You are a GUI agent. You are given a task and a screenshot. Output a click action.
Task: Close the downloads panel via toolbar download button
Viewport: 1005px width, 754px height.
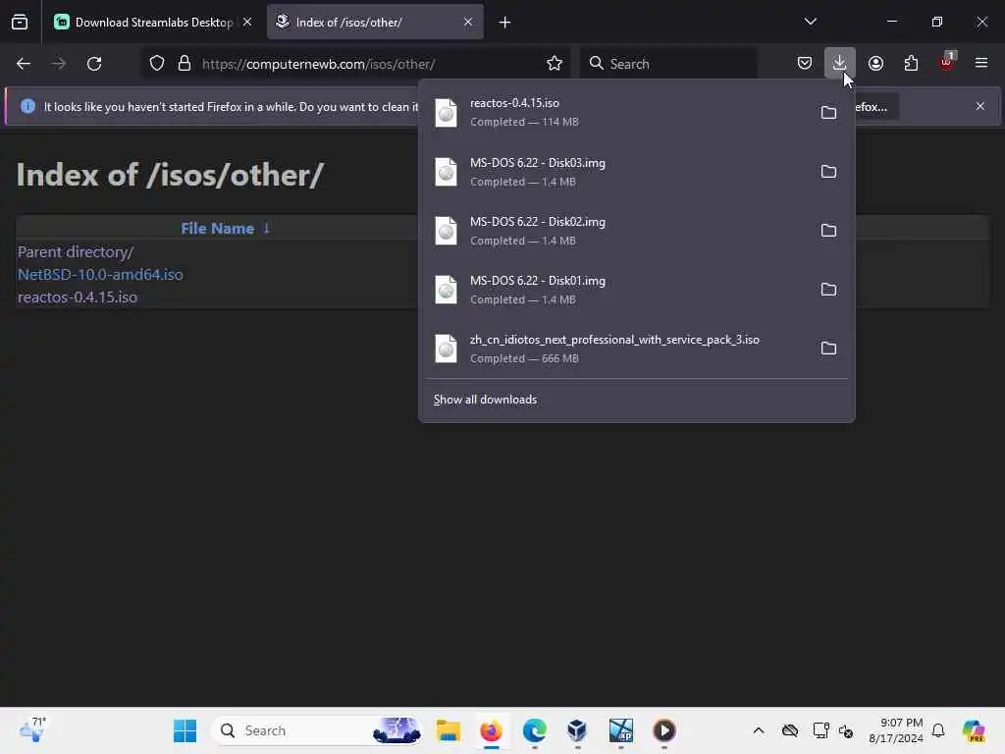pos(840,64)
